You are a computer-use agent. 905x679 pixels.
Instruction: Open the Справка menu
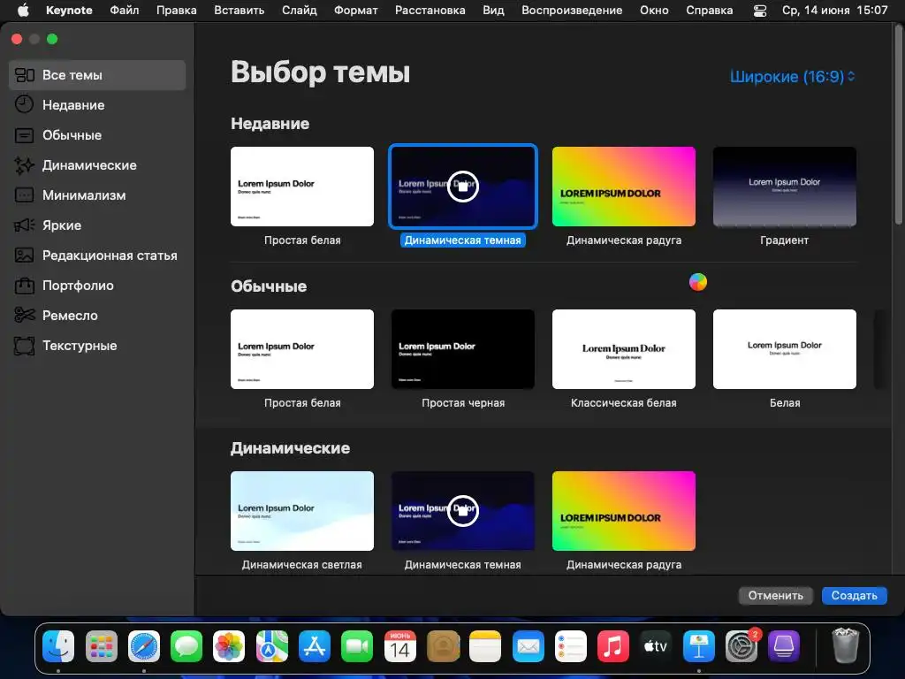pos(710,10)
